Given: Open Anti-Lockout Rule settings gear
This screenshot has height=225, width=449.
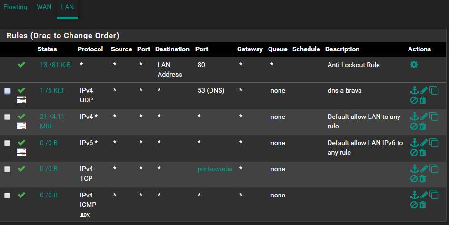Looking at the screenshot, I should [x=414, y=65].
